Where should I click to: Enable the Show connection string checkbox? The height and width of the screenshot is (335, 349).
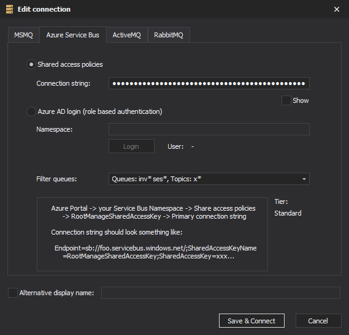click(286, 100)
